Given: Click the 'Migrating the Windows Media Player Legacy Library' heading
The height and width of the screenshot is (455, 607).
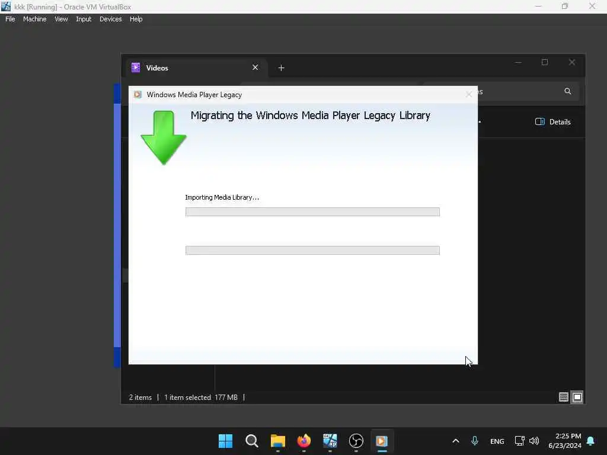Looking at the screenshot, I should tap(310, 116).
